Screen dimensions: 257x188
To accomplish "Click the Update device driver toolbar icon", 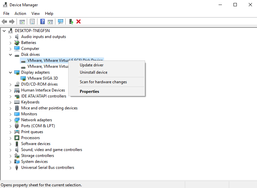I will [71, 21].
